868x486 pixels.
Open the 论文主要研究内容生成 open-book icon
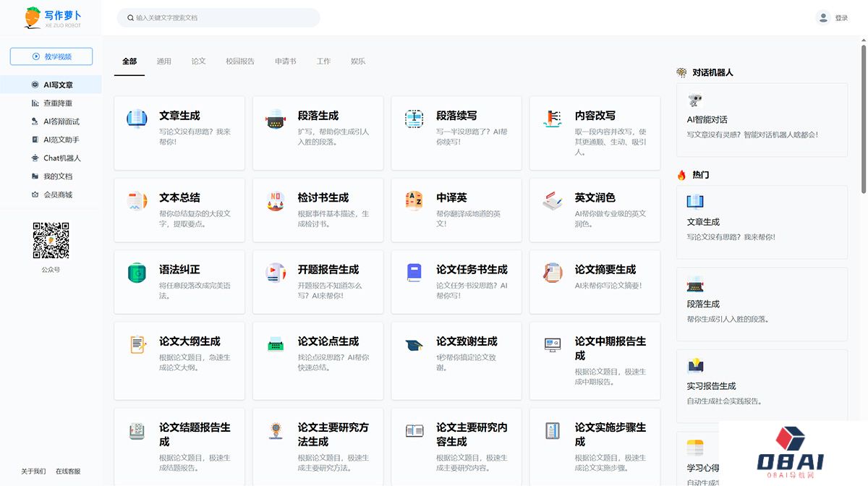click(x=414, y=431)
